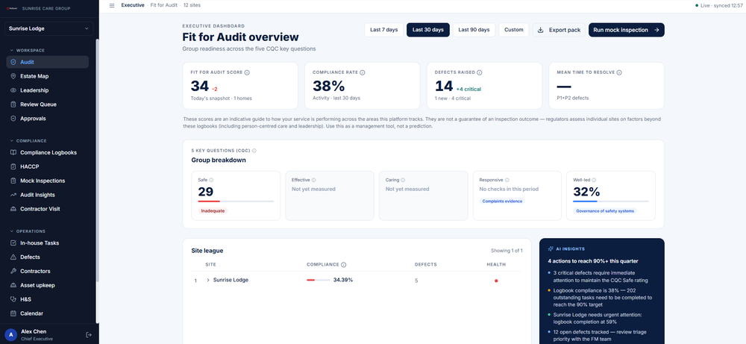The width and height of the screenshot is (746, 344).
Task: Click the Defects warning triangle icon
Action: click(13, 257)
